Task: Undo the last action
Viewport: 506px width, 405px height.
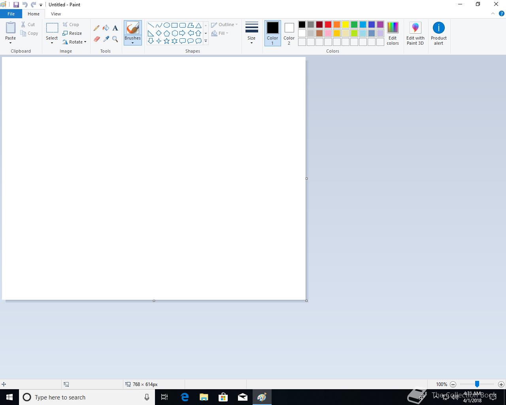Action: point(25,5)
